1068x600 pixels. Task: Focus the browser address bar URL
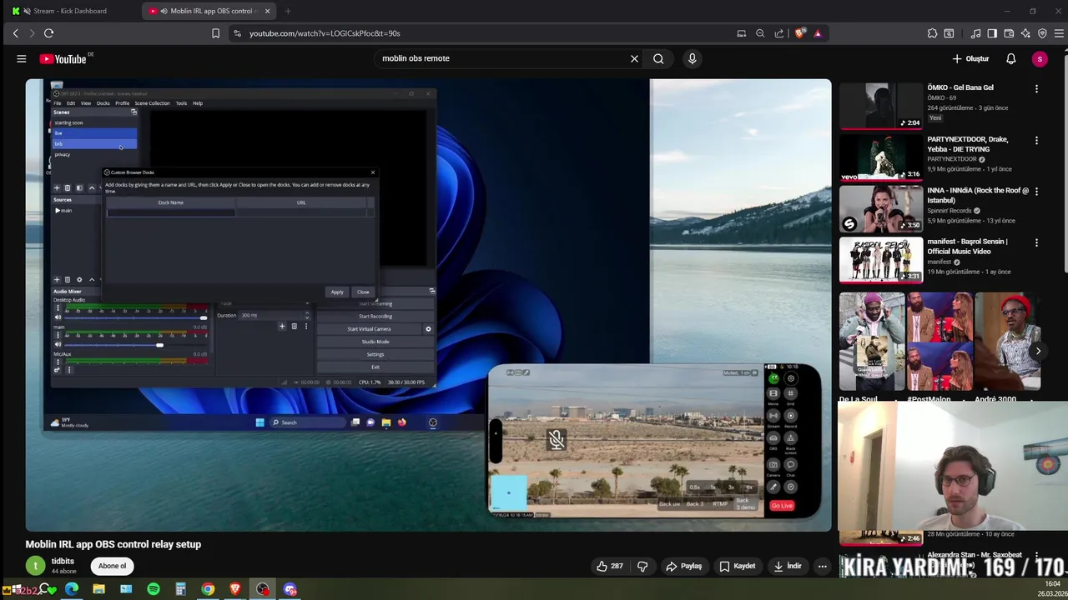click(325, 33)
